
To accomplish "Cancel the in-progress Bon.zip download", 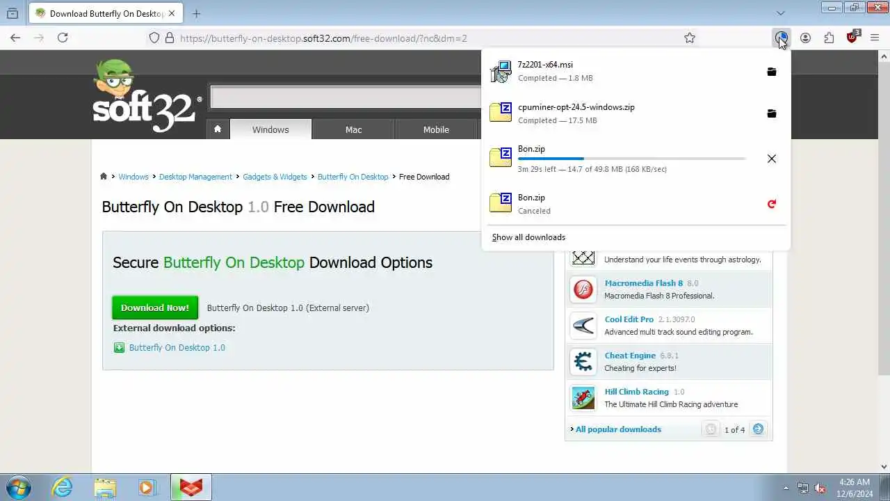I will [x=771, y=159].
